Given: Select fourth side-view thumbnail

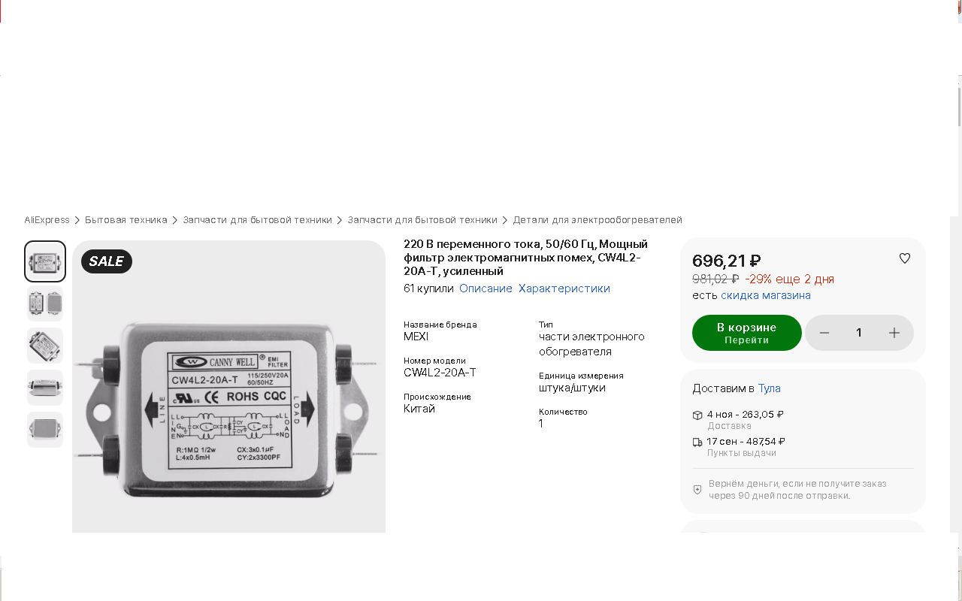Looking at the screenshot, I should [x=45, y=388].
